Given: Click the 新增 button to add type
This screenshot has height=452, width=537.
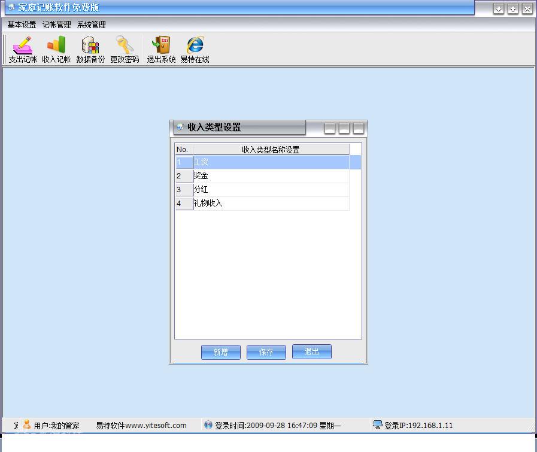Looking at the screenshot, I should [221, 352].
